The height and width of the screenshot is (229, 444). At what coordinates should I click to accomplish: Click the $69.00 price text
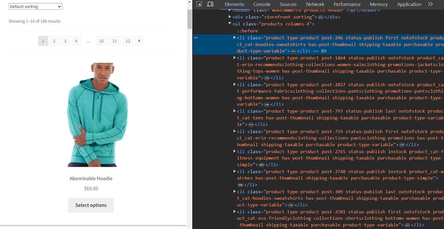[91, 188]
